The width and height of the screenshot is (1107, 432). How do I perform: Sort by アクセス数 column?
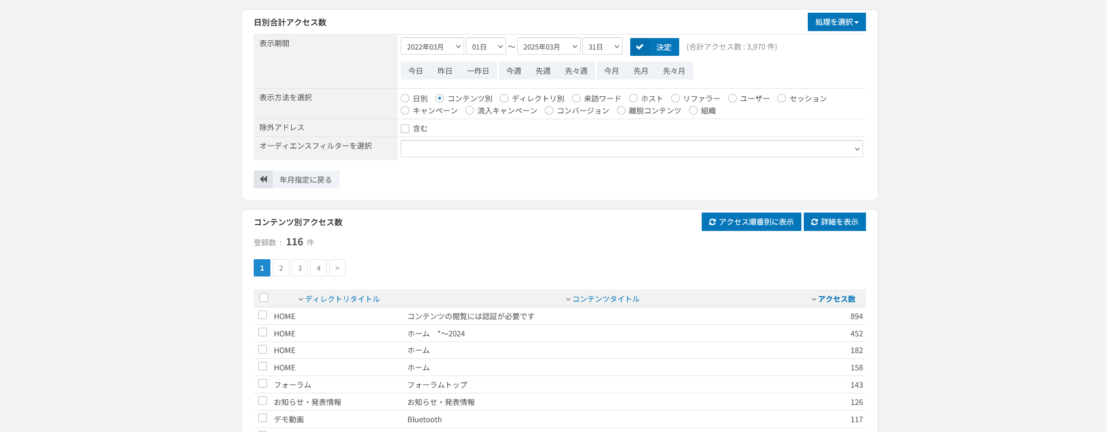coord(837,300)
